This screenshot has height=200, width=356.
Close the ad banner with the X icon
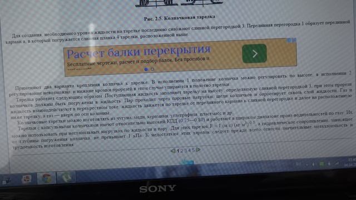click(x=294, y=40)
